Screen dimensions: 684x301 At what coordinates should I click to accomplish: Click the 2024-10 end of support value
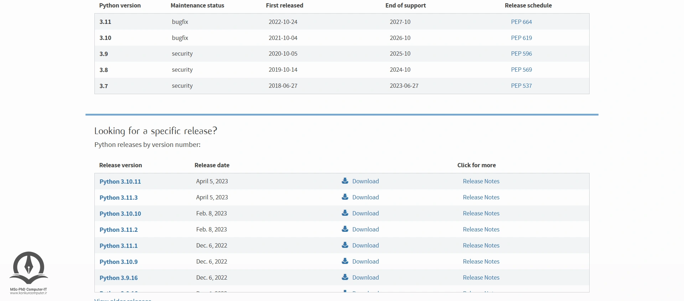(400, 70)
